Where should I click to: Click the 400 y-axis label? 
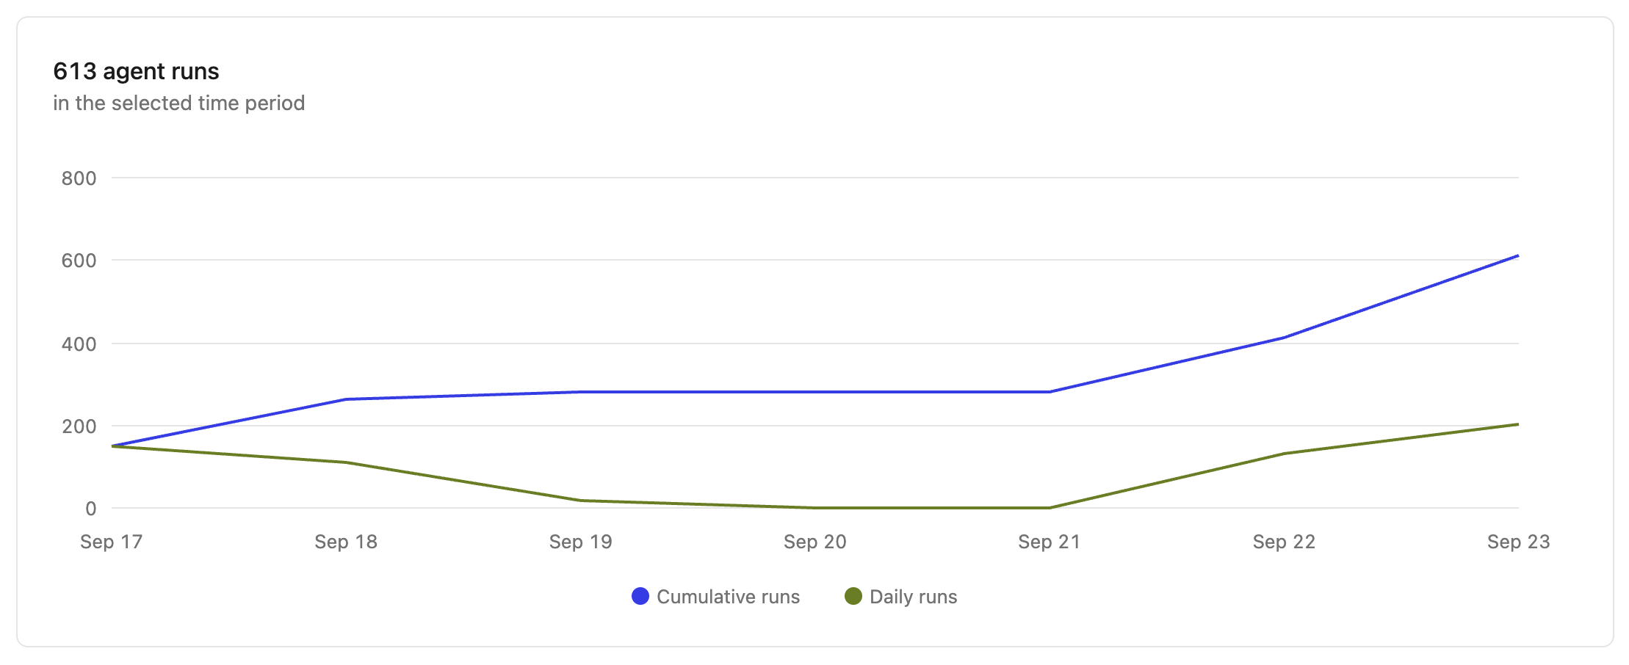79,344
